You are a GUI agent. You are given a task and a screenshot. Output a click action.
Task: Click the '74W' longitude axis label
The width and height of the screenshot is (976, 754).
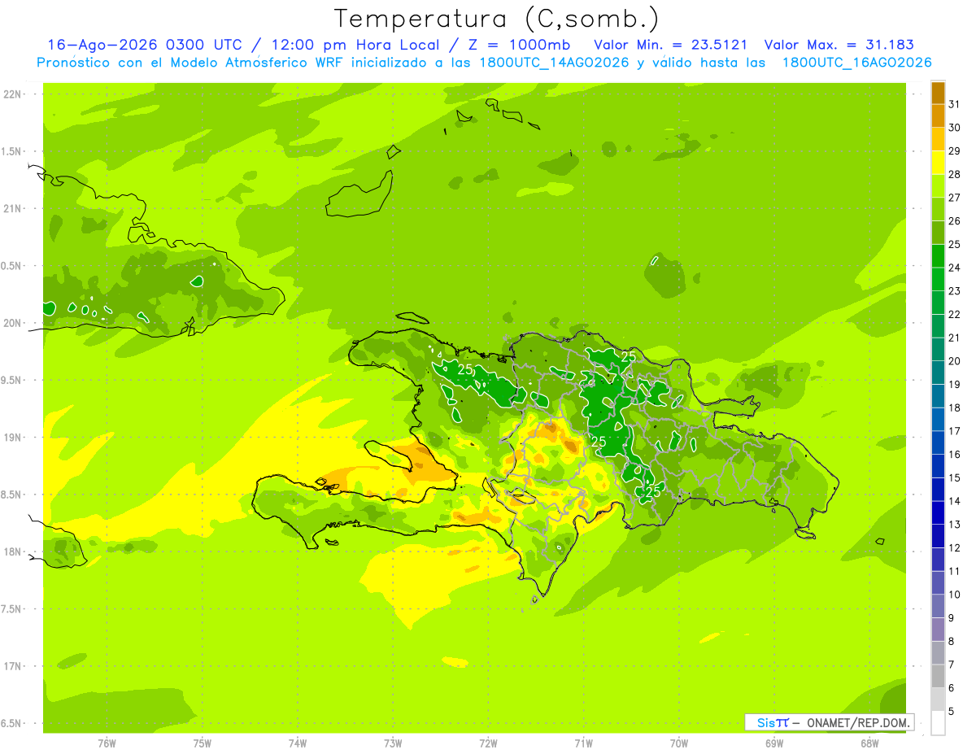(x=298, y=743)
